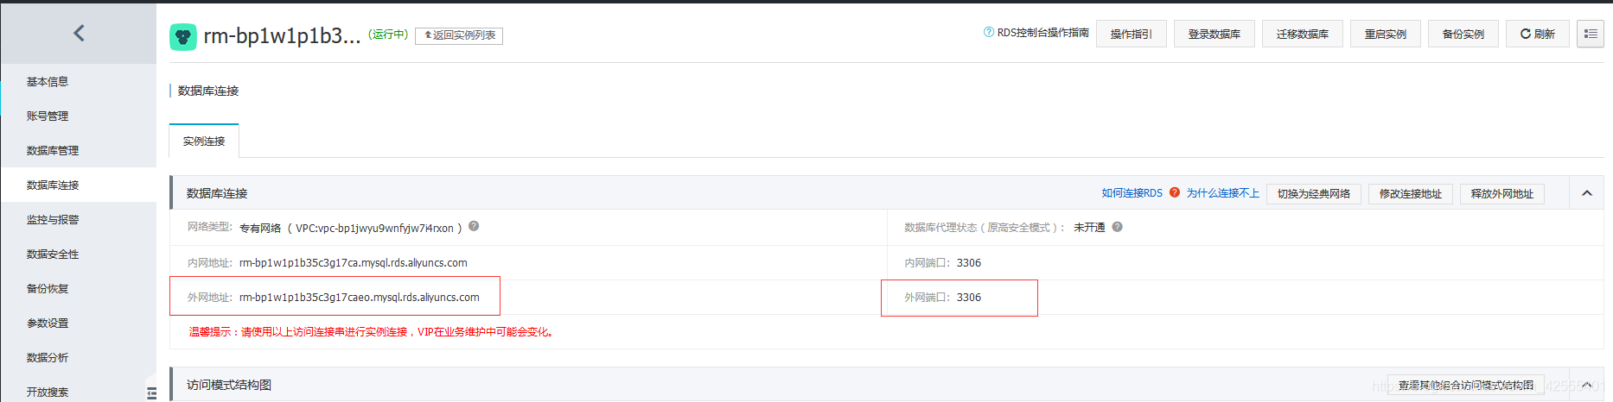This screenshot has height=402, width=1613.
Task: Click the 访问模式结构图 section title
Action: [229, 385]
